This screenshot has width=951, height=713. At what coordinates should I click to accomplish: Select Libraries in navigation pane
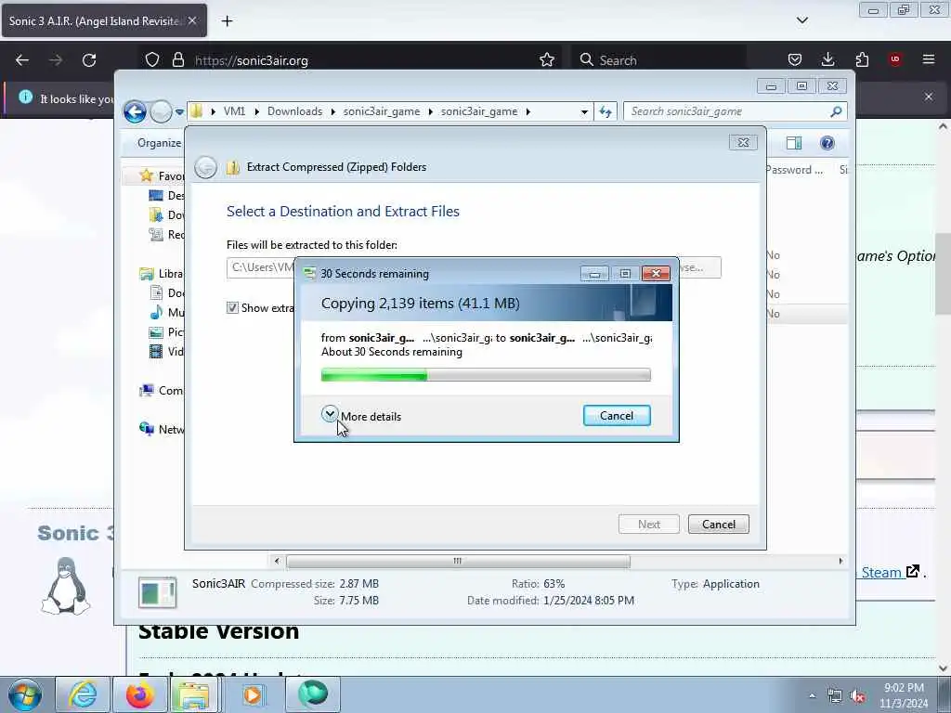(162, 274)
